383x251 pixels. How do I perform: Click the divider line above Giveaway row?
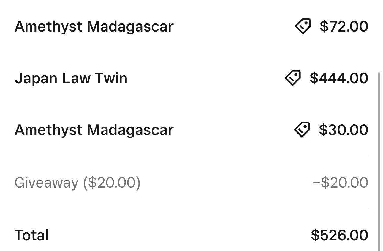click(191, 156)
